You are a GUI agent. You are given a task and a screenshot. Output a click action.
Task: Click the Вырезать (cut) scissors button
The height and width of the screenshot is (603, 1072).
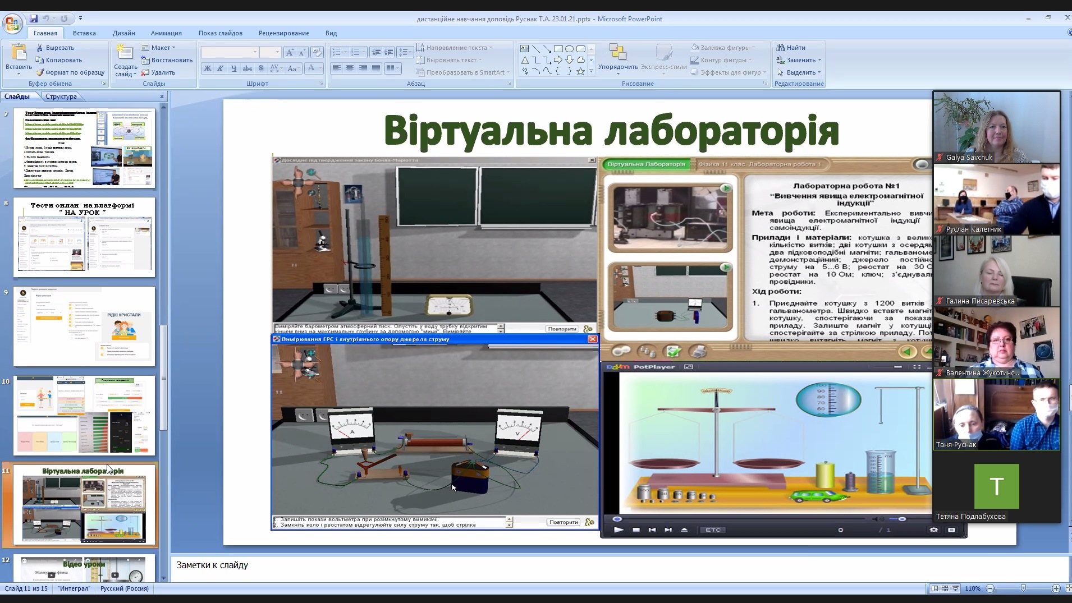pyautogui.click(x=55, y=48)
